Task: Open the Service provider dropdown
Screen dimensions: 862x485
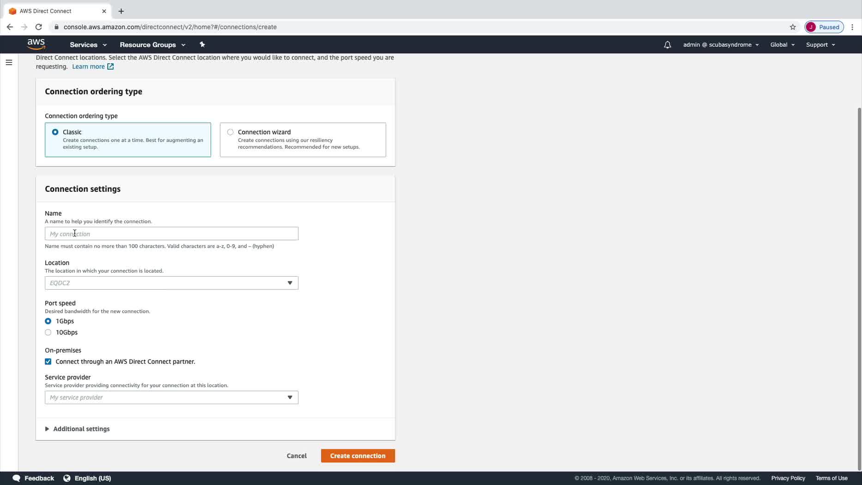Action: point(171,397)
